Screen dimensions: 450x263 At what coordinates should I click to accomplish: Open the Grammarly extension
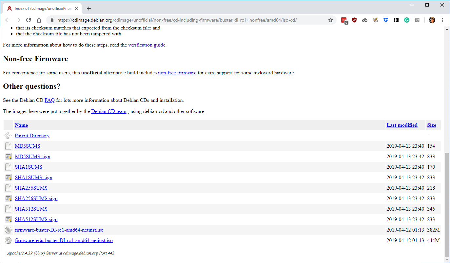[x=407, y=20]
